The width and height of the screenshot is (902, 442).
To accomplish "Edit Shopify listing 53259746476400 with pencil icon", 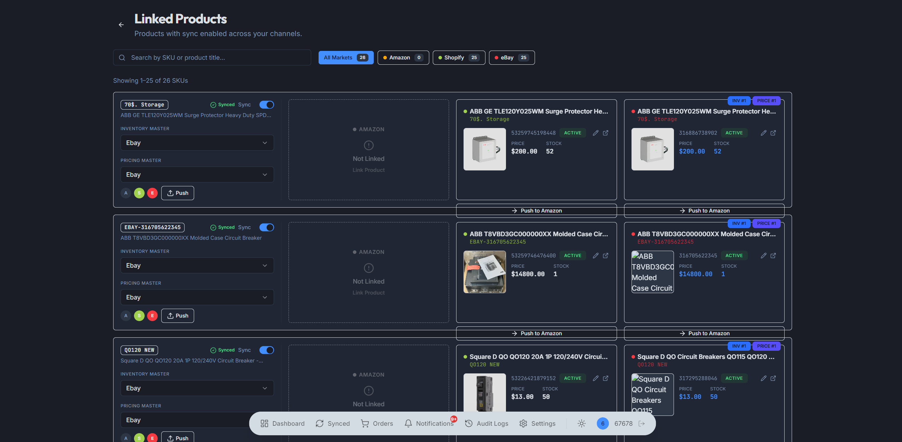I will tap(596, 256).
